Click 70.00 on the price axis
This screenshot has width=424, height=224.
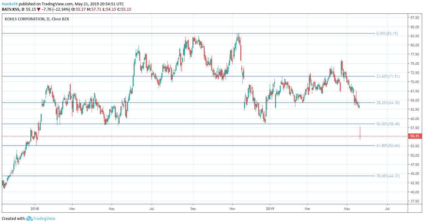click(415, 82)
